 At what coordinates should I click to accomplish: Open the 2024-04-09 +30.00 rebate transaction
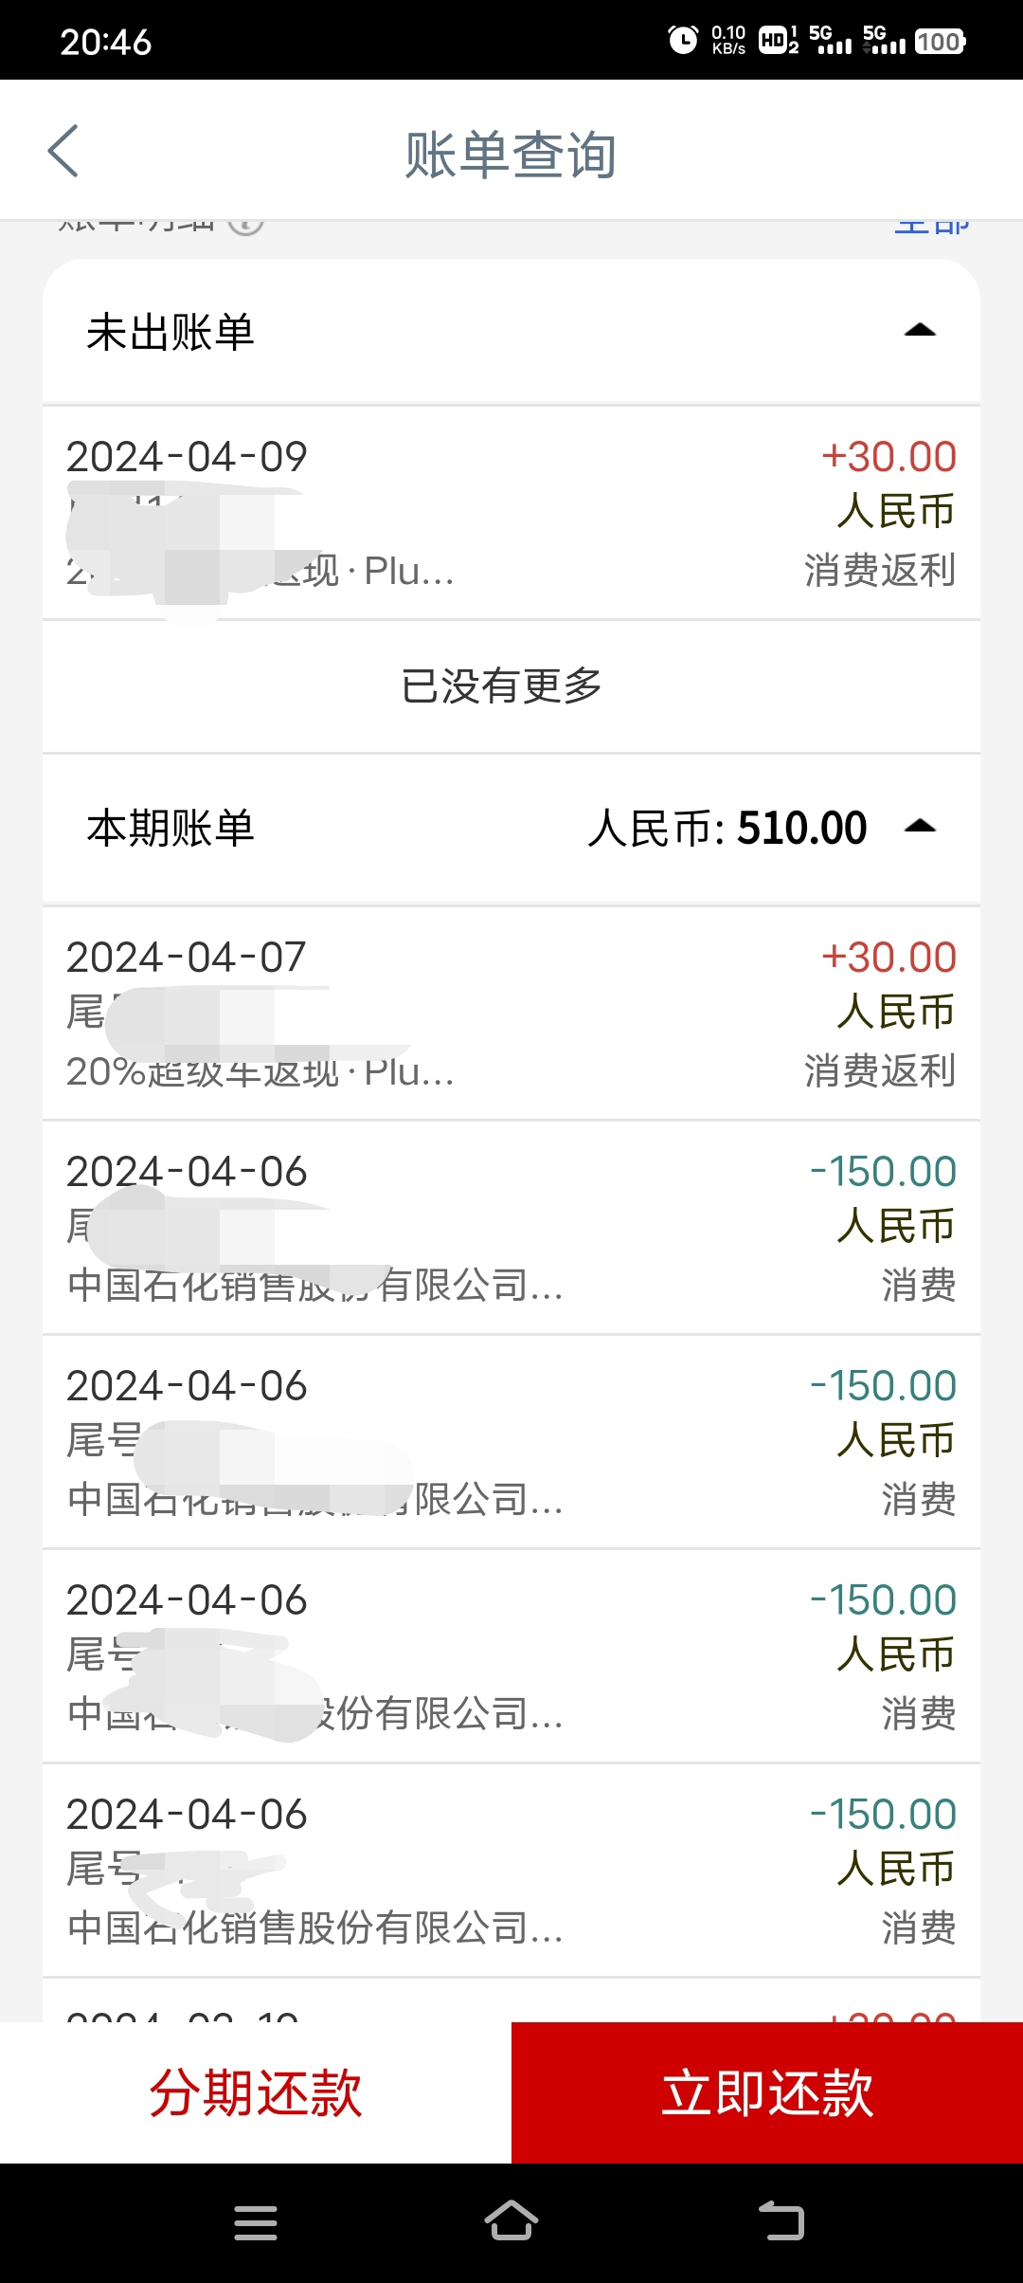click(511, 513)
